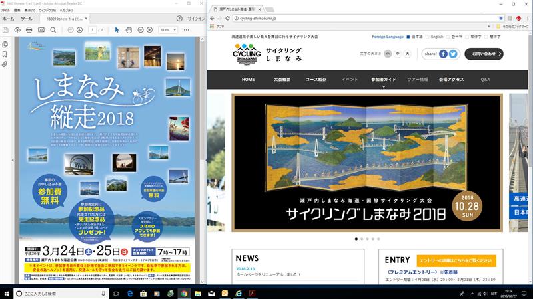Go to next PDF page arrow
Viewport: 533px width, 299px height.
(79, 30)
